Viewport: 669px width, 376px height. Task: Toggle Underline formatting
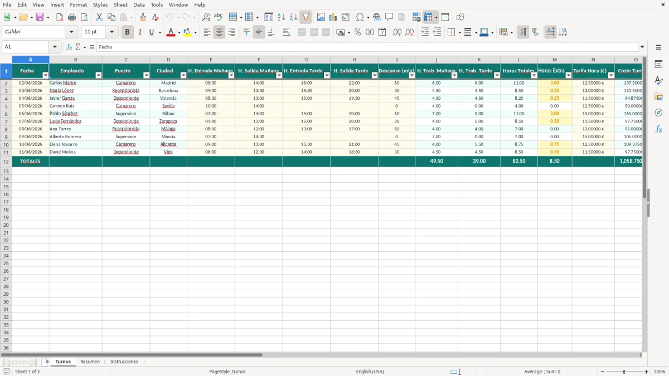tap(151, 32)
